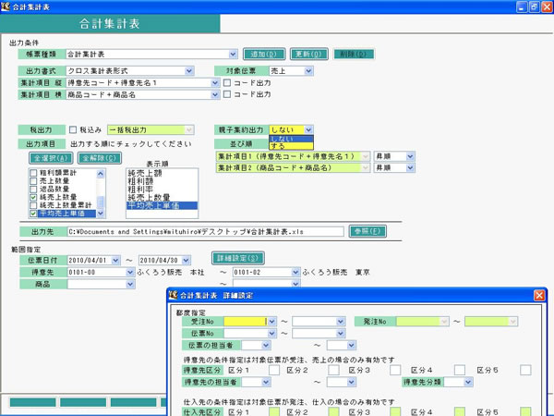Close the 詳細設定 dialog

pos(539,296)
